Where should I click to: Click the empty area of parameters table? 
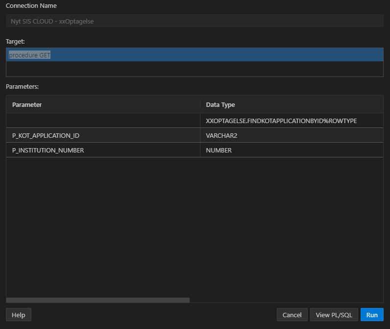point(195,226)
